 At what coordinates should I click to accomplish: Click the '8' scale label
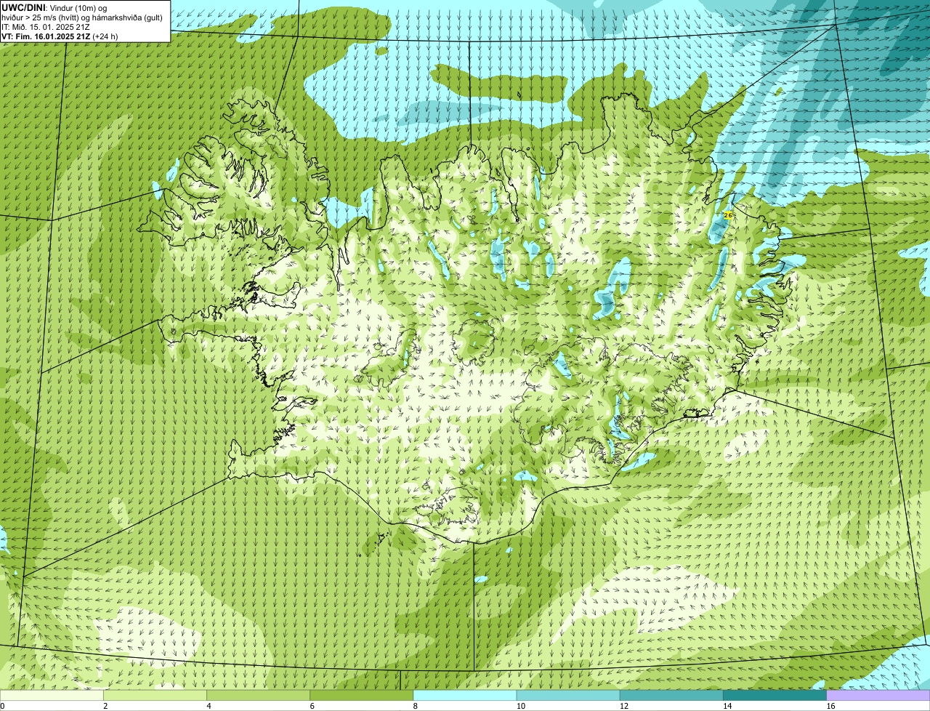[416, 706]
